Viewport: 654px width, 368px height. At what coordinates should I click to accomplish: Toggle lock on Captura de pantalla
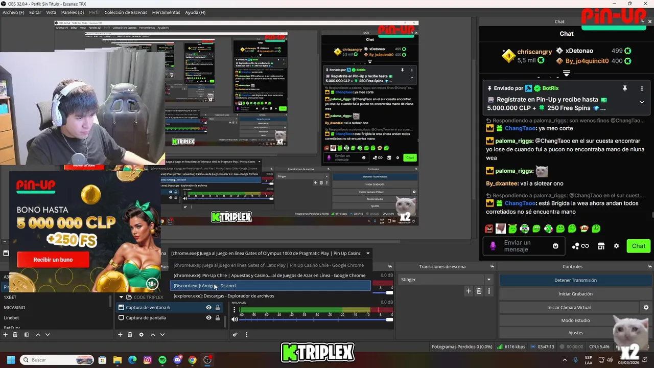coord(218,317)
